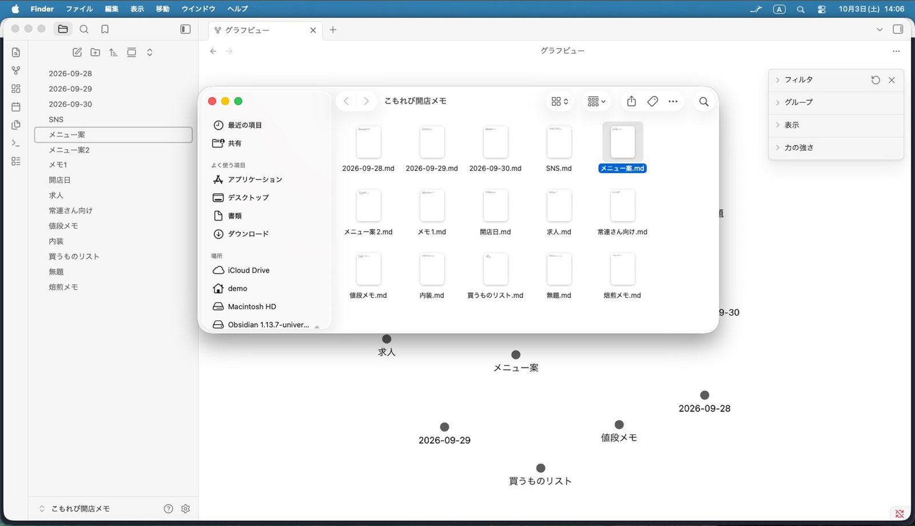Image resolution: width=915 pixels, height=526 pixels.
Task: Toggle the Obsidian left sidebar
Action: pyautogui.click(x=185, y=29)
